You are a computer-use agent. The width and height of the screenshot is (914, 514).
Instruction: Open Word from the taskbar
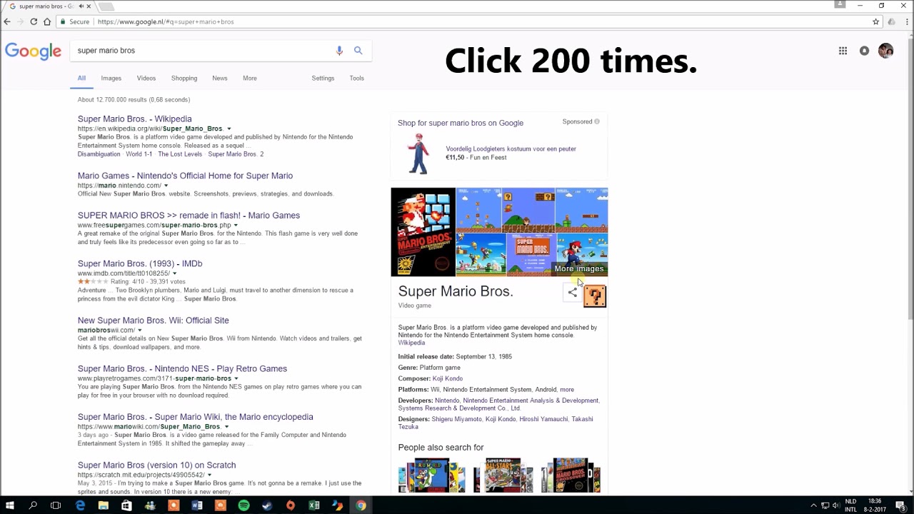click(x=197, y=505)
